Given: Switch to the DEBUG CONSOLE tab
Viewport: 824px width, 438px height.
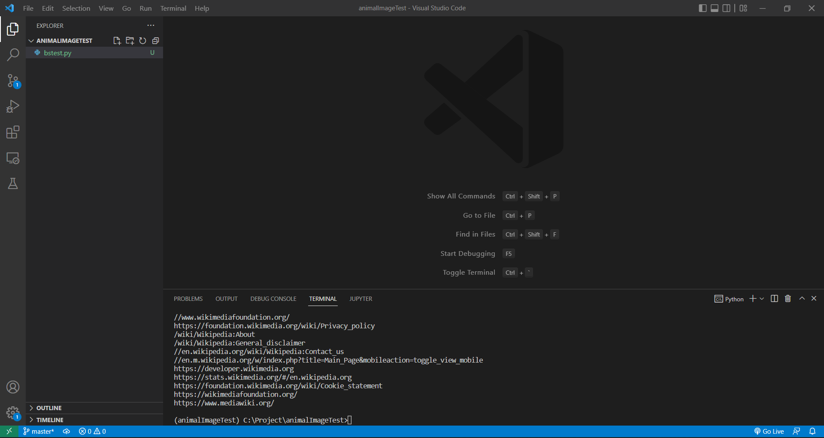Looking at the screenshot, I should click(x=273, y=299).
